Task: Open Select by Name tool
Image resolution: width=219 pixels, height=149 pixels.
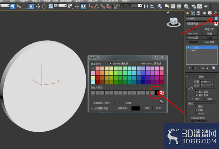Action: [x=19, y=6]
